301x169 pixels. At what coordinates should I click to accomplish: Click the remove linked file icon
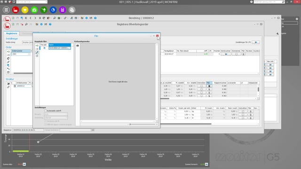pos(37,49)
